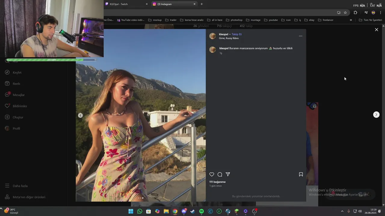Close the Instagram browser tab
Viewport: 385px width, 216px height.
(x=194, y=4)
